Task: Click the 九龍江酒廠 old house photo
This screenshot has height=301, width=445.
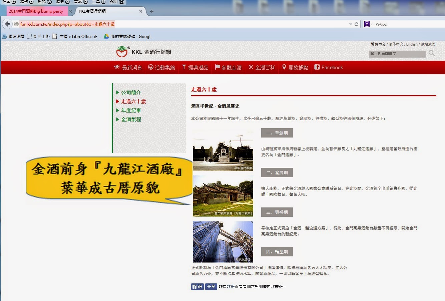Action: [x=223, y=196]
